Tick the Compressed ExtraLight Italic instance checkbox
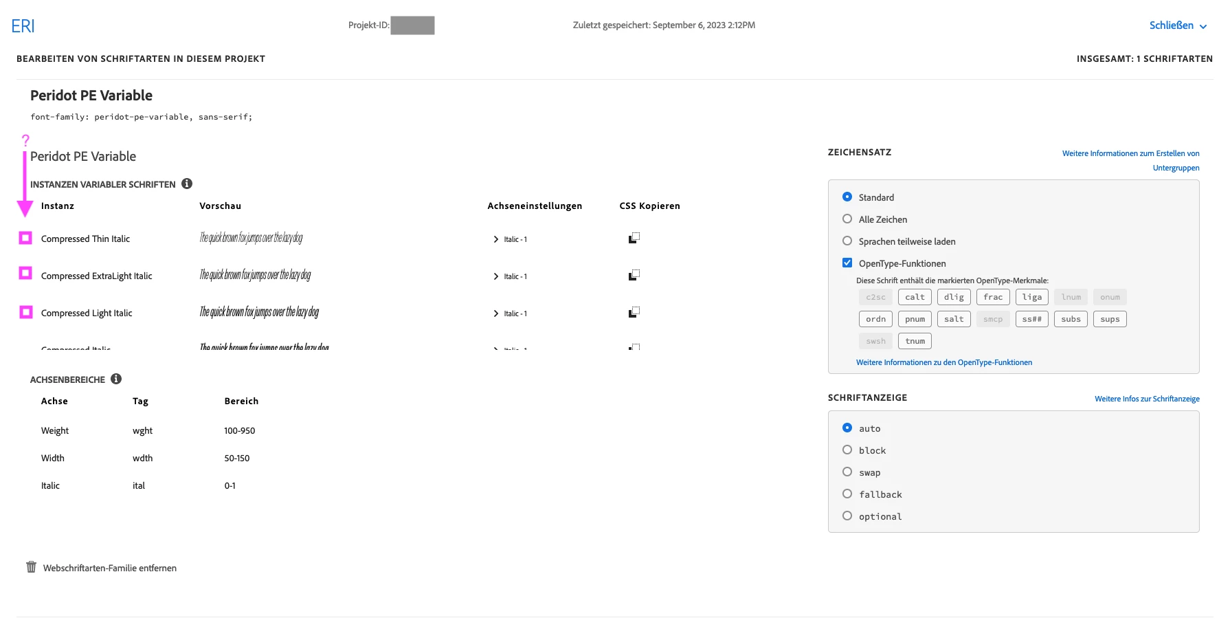 click(x=25, y=273)
